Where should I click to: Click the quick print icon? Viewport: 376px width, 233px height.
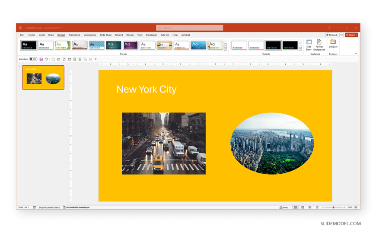tap(75, 59)
